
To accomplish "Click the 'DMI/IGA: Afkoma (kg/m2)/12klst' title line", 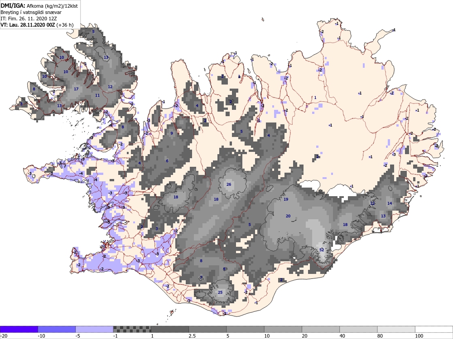I will 39,5.
